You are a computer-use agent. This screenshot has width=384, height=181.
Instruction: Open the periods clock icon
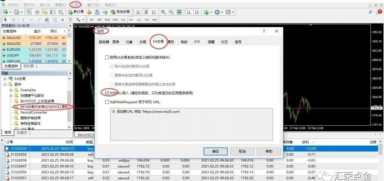(x=217, y=12)
